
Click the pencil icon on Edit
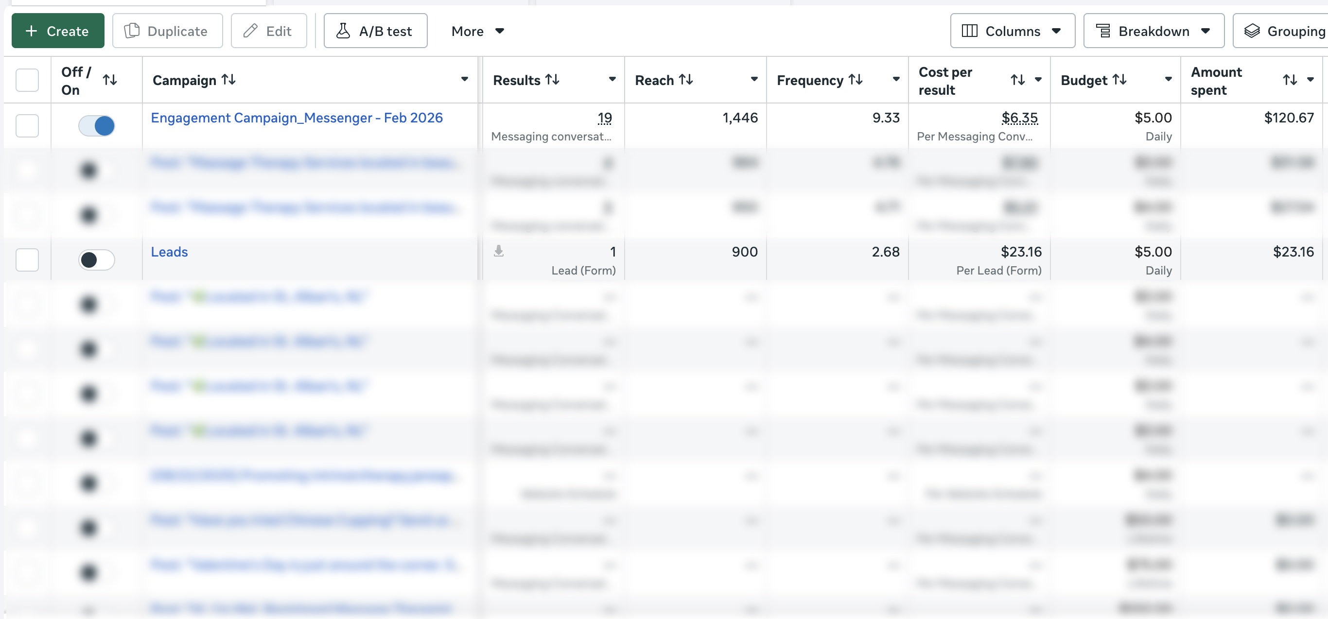pyautogui.click(x=250, y=31)
